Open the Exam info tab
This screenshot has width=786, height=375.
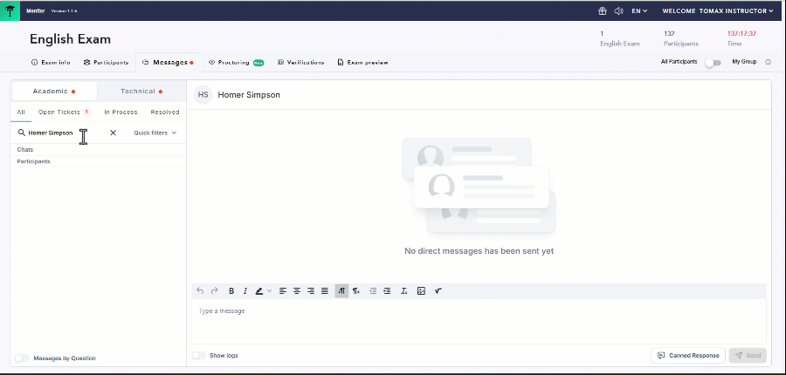pyautogui.click(x=51, y=63)
